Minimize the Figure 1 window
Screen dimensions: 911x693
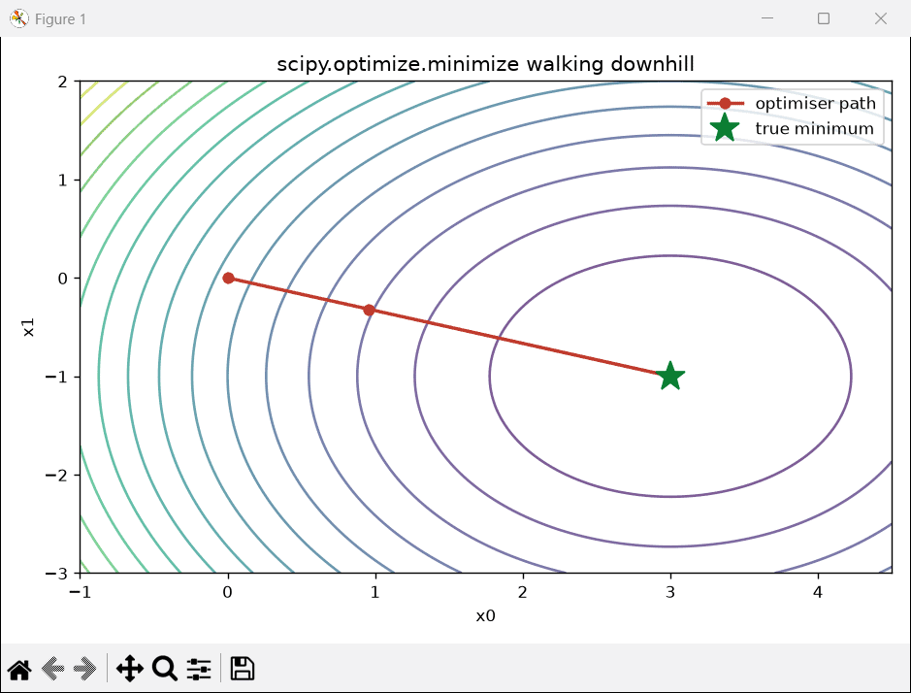(766, 18)
